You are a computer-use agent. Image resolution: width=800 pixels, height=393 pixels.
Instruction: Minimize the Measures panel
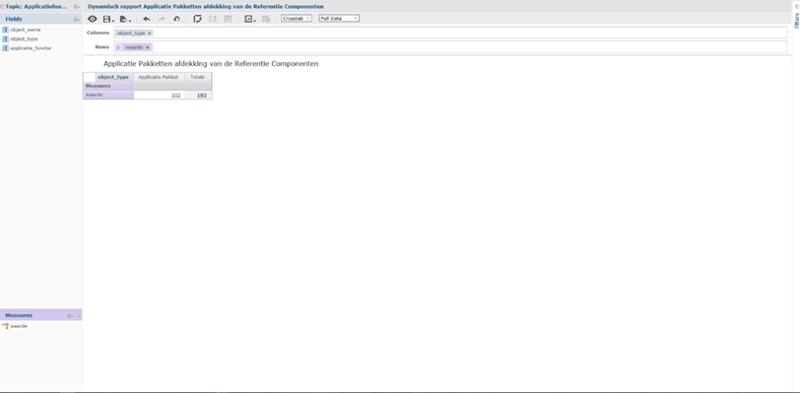click(x=79, y=316)
